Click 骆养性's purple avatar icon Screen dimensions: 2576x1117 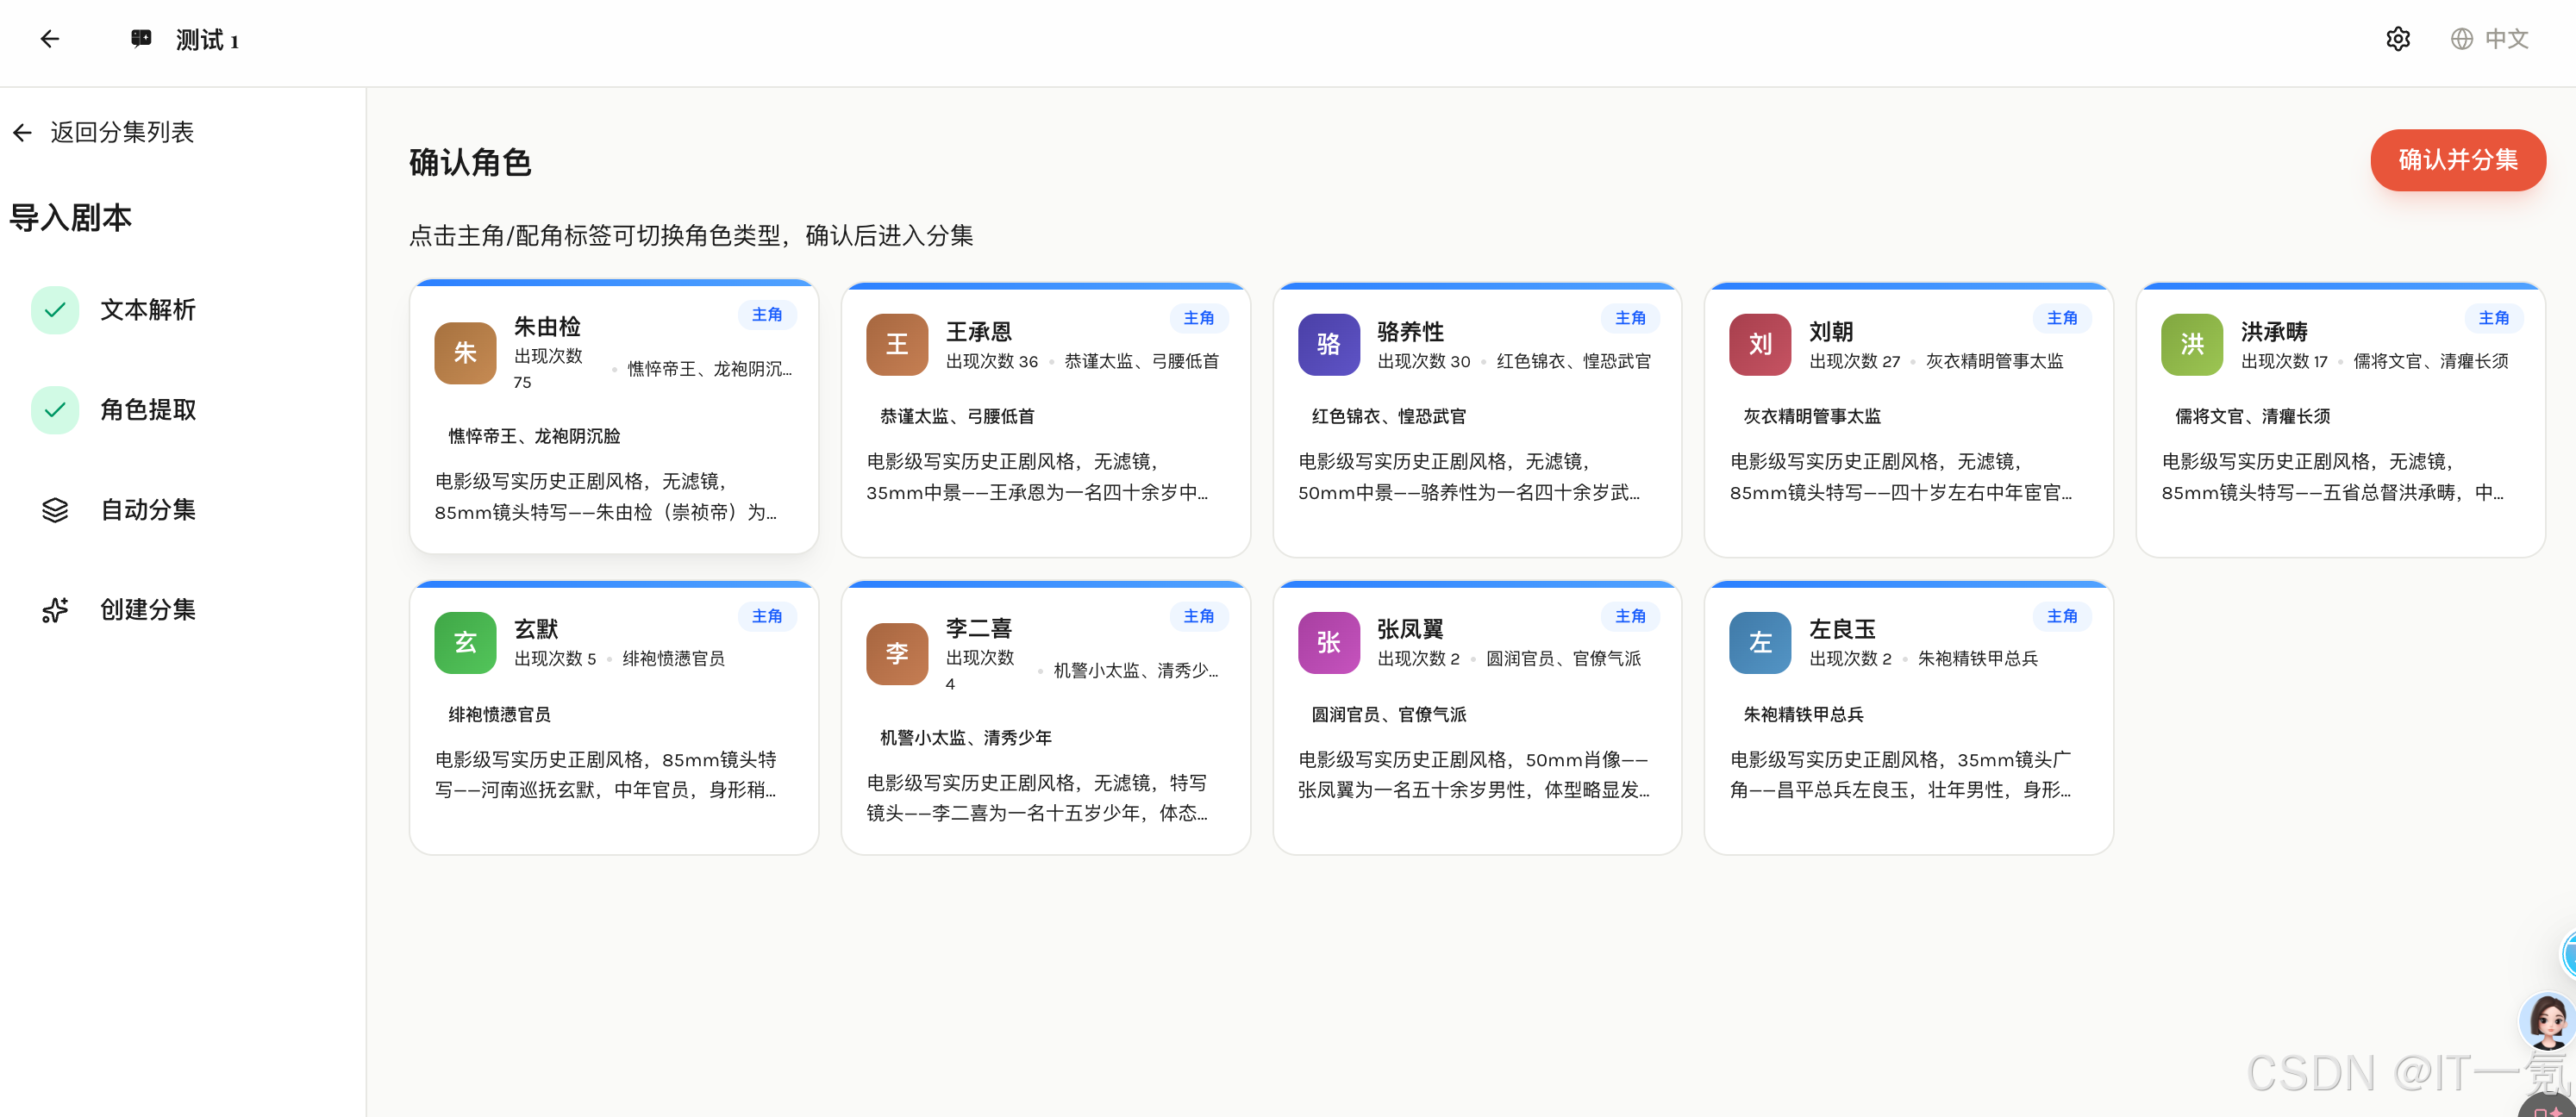point(1328,344)
